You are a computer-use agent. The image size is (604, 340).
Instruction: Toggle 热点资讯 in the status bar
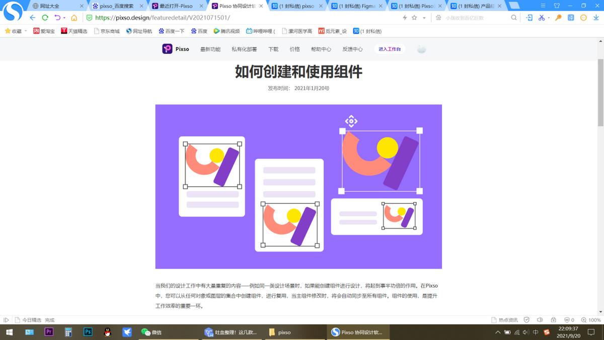coord(508,320)
